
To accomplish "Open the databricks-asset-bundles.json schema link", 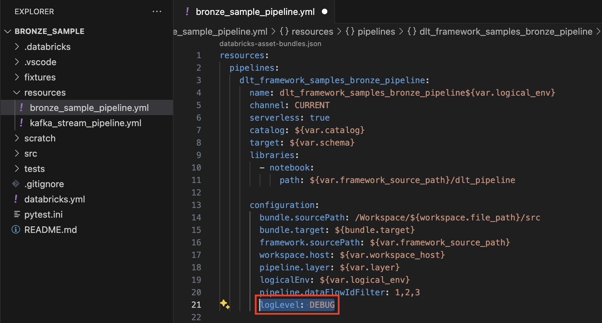I will [x=270, y=43].
